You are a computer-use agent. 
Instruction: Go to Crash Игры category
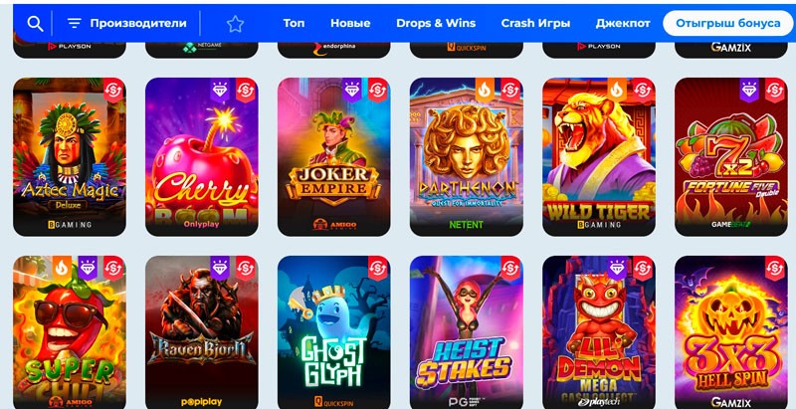(535, 23)
